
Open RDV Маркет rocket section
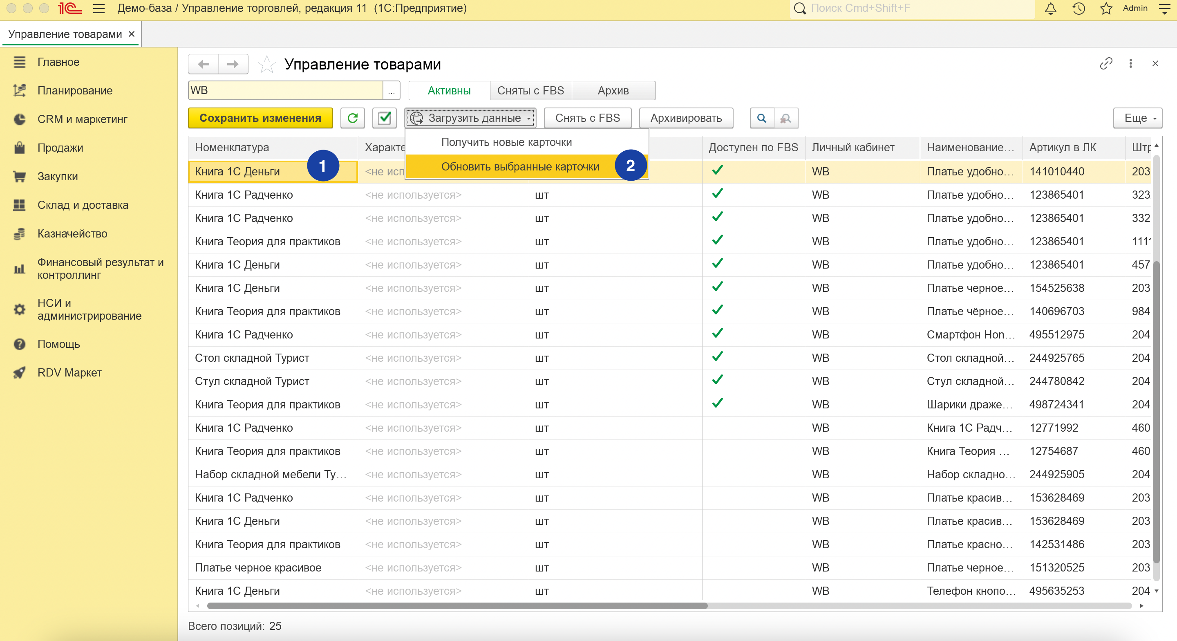pyautogui.click(x=69, y=372)
